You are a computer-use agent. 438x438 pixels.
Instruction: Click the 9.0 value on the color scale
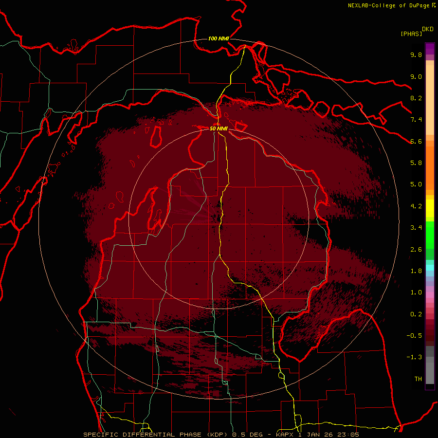(416, 76)
